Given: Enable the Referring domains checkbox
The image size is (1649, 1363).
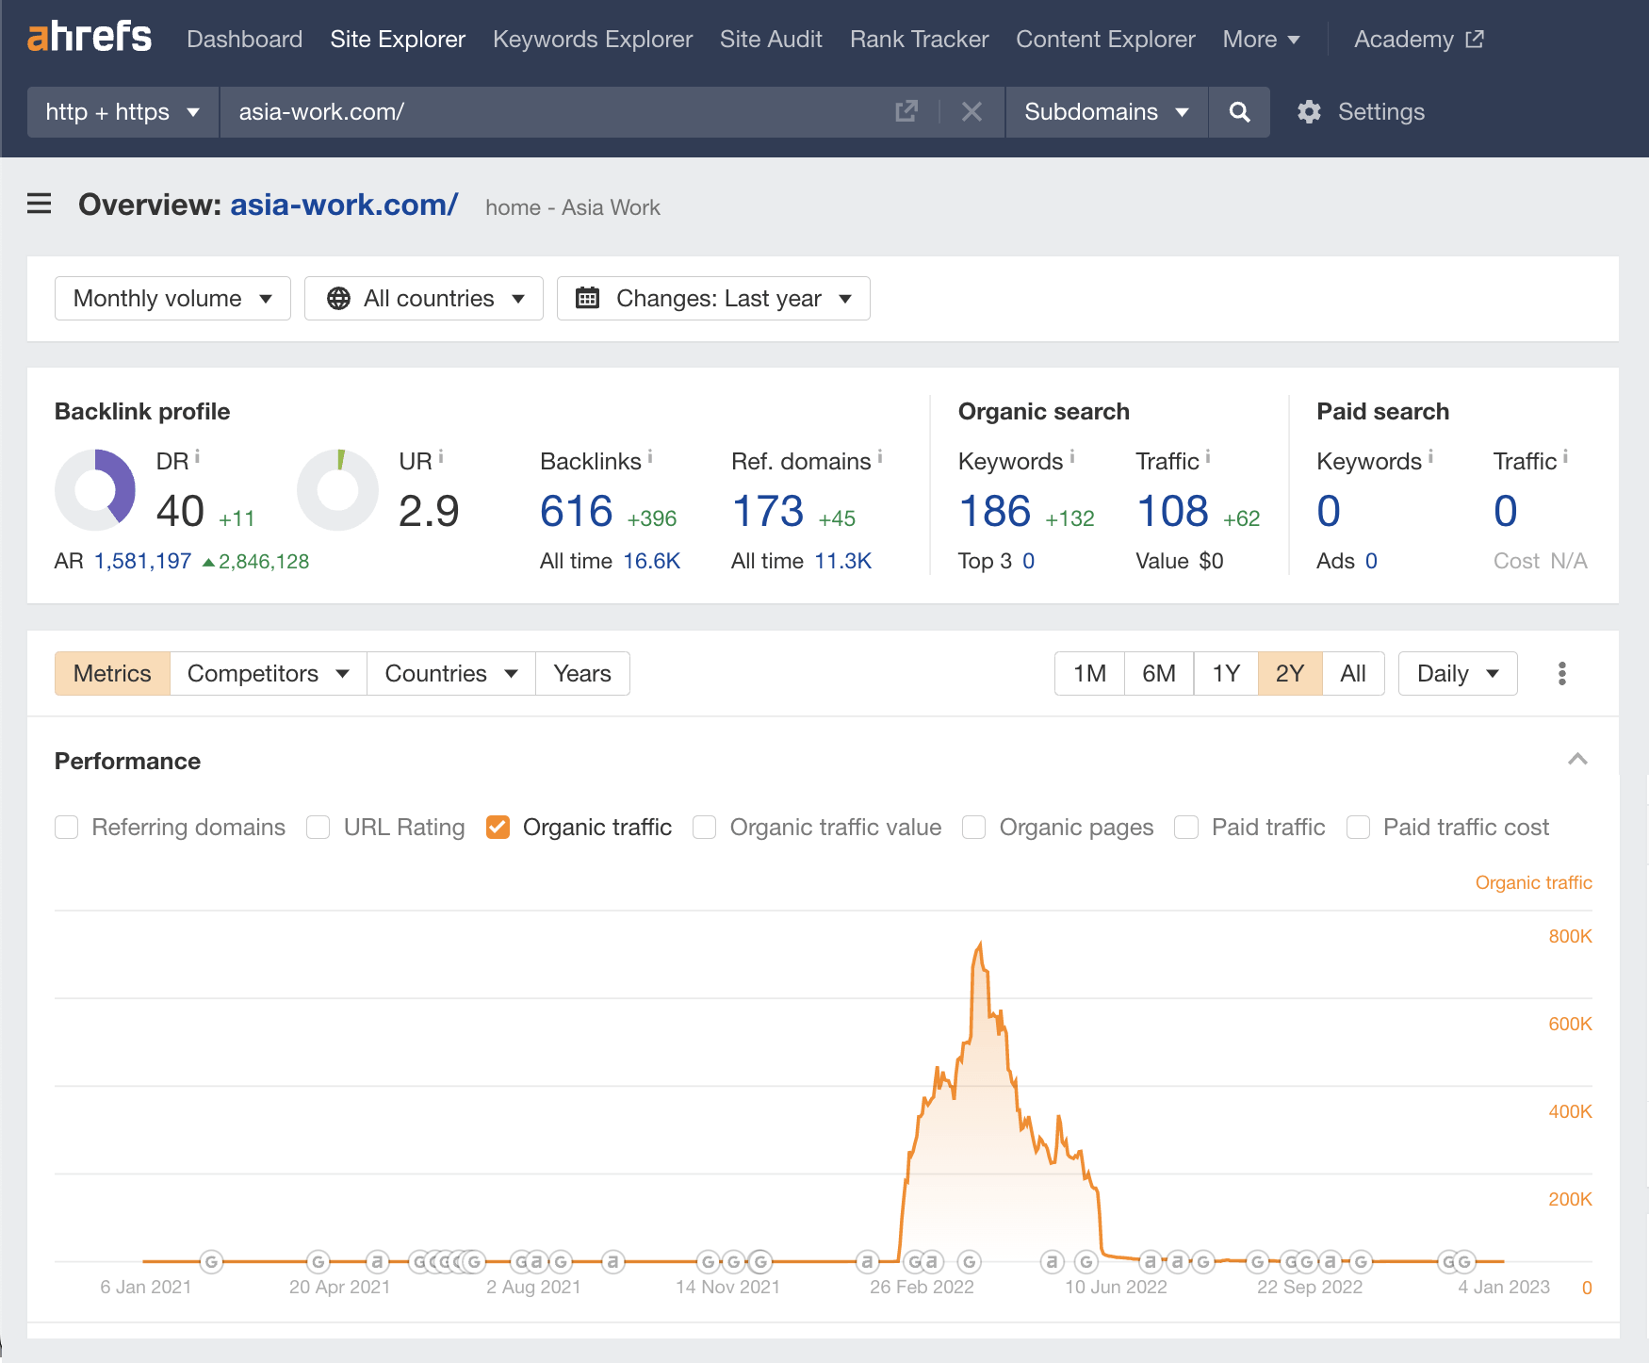Looking at the screenshot, I should tap(66, 827).
